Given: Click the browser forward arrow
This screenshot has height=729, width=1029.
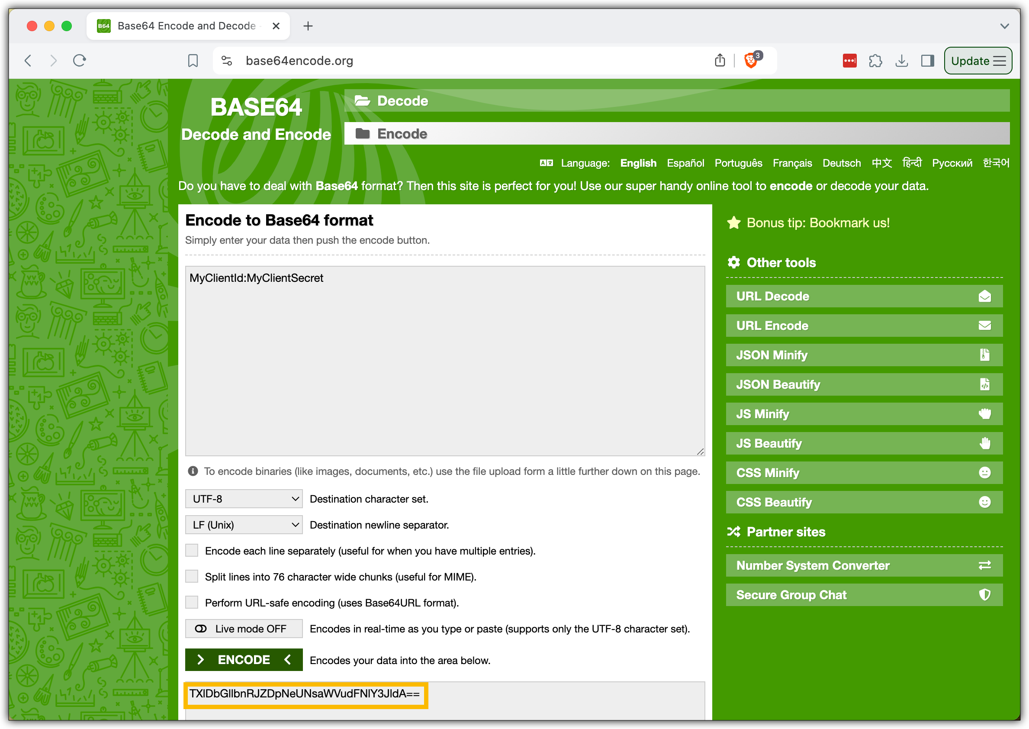Looking at the screenshot, I should pos(53,61).
